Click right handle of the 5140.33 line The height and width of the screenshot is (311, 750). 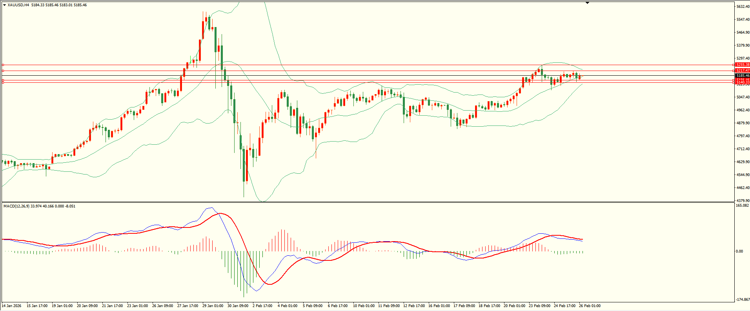(x=734, y=82)
